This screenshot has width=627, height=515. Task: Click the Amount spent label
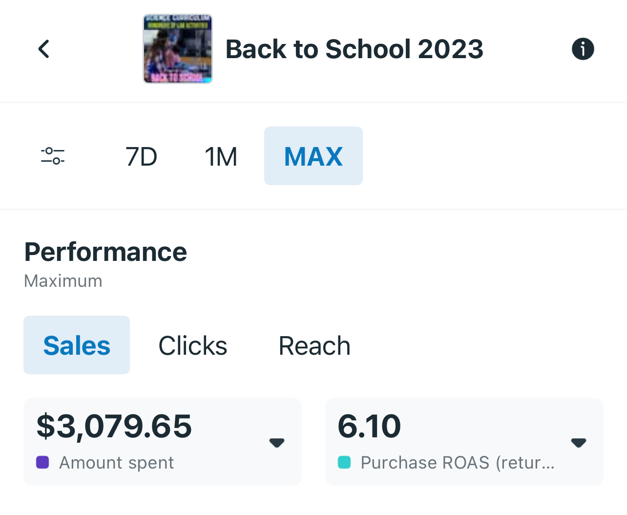click(x=116, y=463)
